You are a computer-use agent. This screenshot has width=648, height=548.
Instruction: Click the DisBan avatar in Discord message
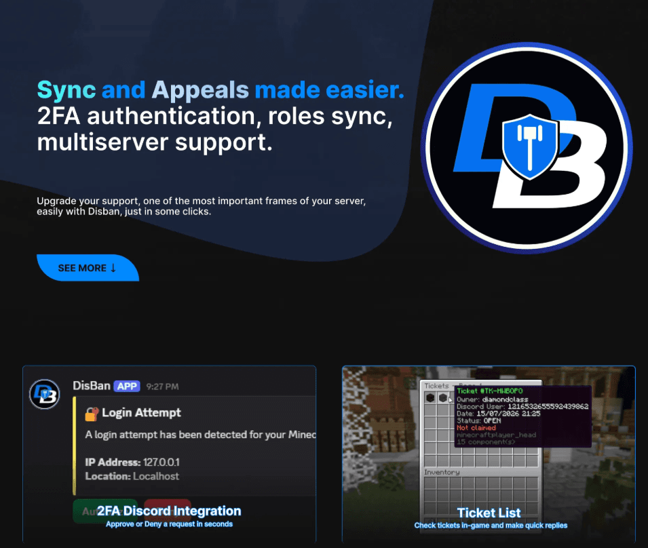coord(45,394)
